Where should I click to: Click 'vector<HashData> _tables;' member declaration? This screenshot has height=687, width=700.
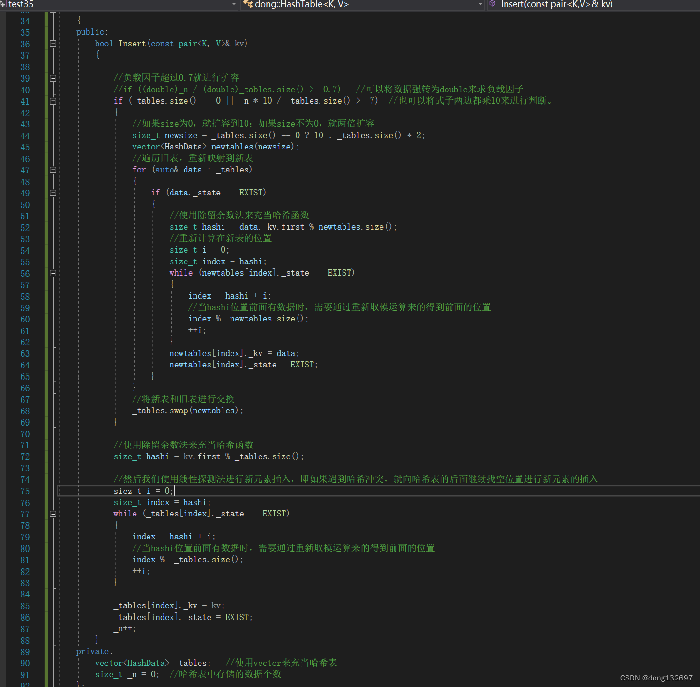pos(153,663)
